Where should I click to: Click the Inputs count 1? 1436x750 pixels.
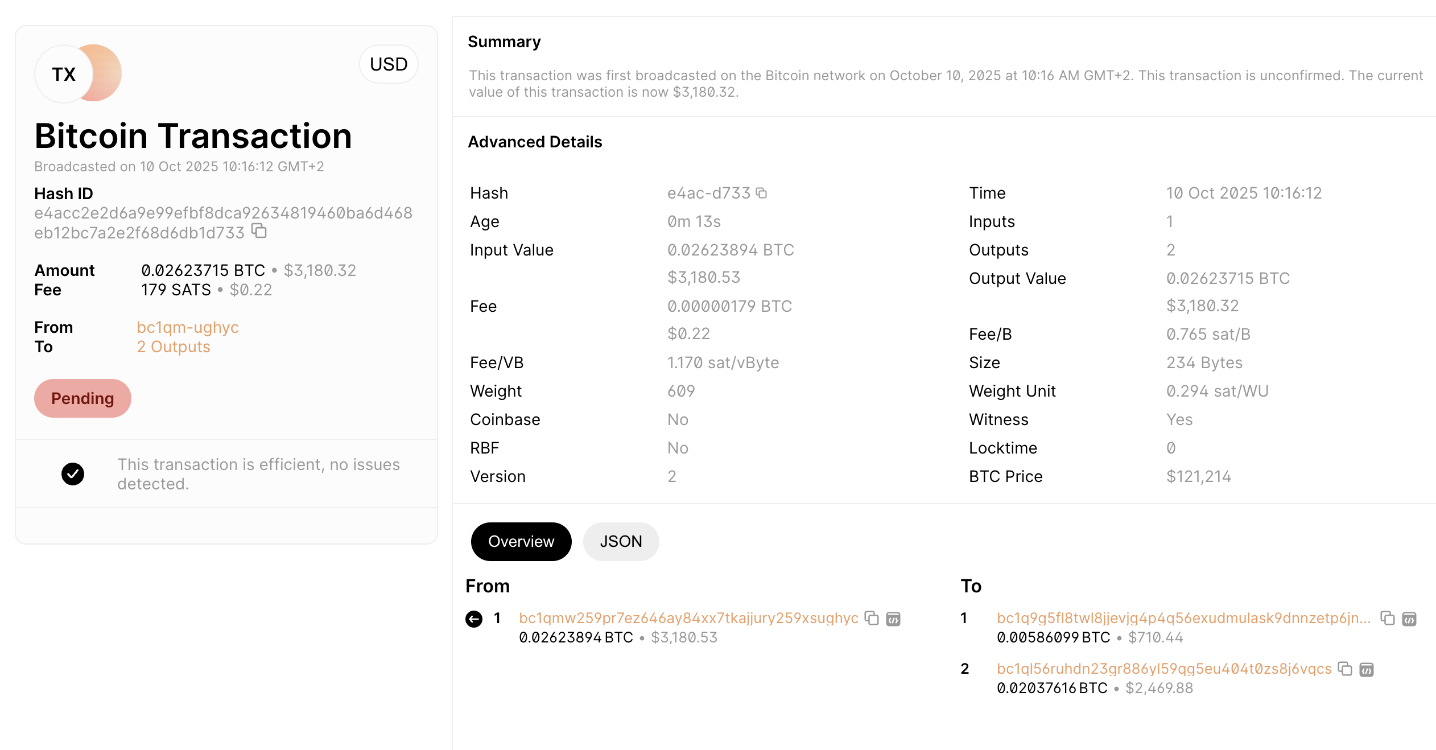[1170, 221]
